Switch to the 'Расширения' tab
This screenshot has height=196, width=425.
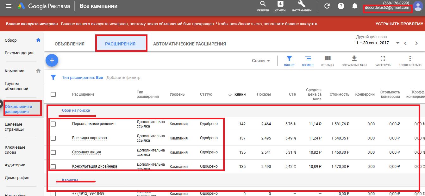coord(120,44)
